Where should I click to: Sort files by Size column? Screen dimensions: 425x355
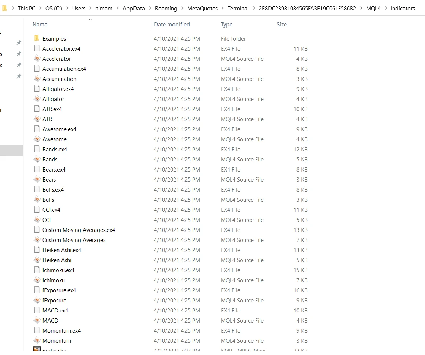[x=282, y=25]
